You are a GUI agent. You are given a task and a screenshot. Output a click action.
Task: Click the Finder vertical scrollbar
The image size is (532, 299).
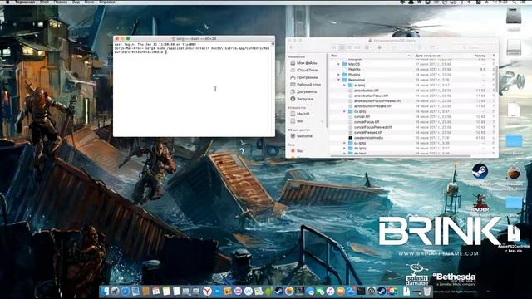tap(497, 79)
